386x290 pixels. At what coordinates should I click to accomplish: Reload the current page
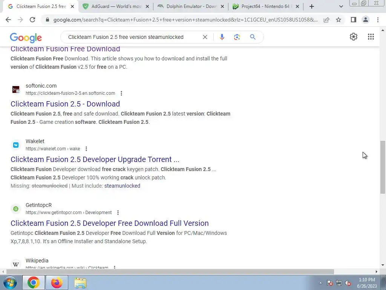coord(32,20)
